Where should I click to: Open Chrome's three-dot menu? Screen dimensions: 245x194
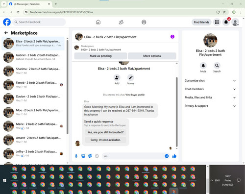coord(241,12)
